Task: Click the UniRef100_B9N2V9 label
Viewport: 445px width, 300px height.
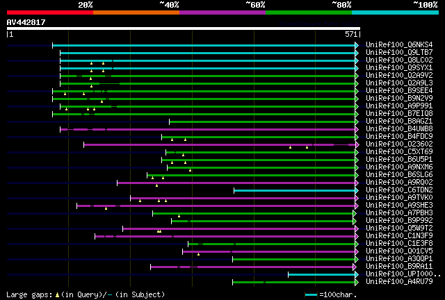Action: click(399, 99)
